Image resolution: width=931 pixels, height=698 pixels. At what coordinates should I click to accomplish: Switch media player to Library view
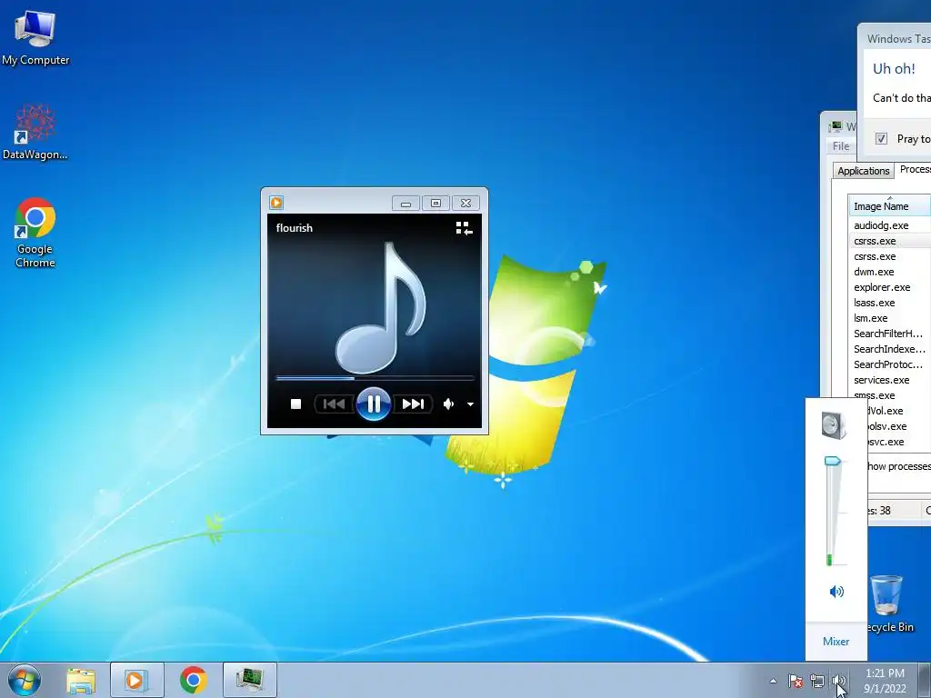click(x=464, y=228)
